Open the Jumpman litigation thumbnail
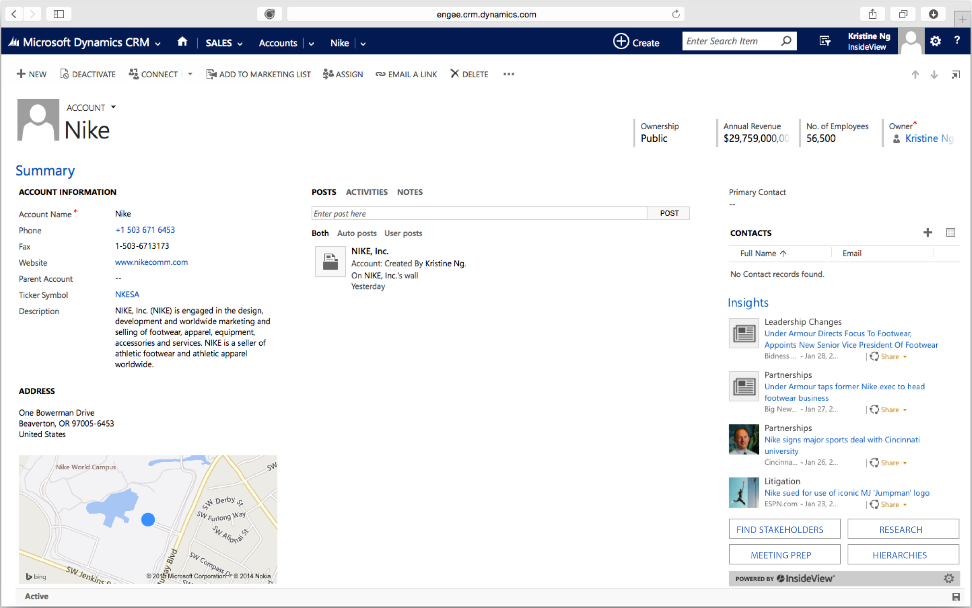 [744, 492]
